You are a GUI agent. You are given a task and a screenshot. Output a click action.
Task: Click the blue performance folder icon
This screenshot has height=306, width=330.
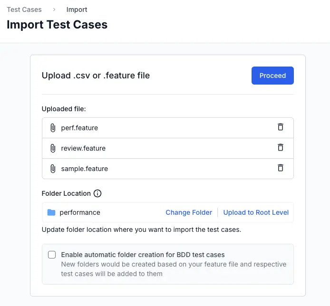coord(51,212)
